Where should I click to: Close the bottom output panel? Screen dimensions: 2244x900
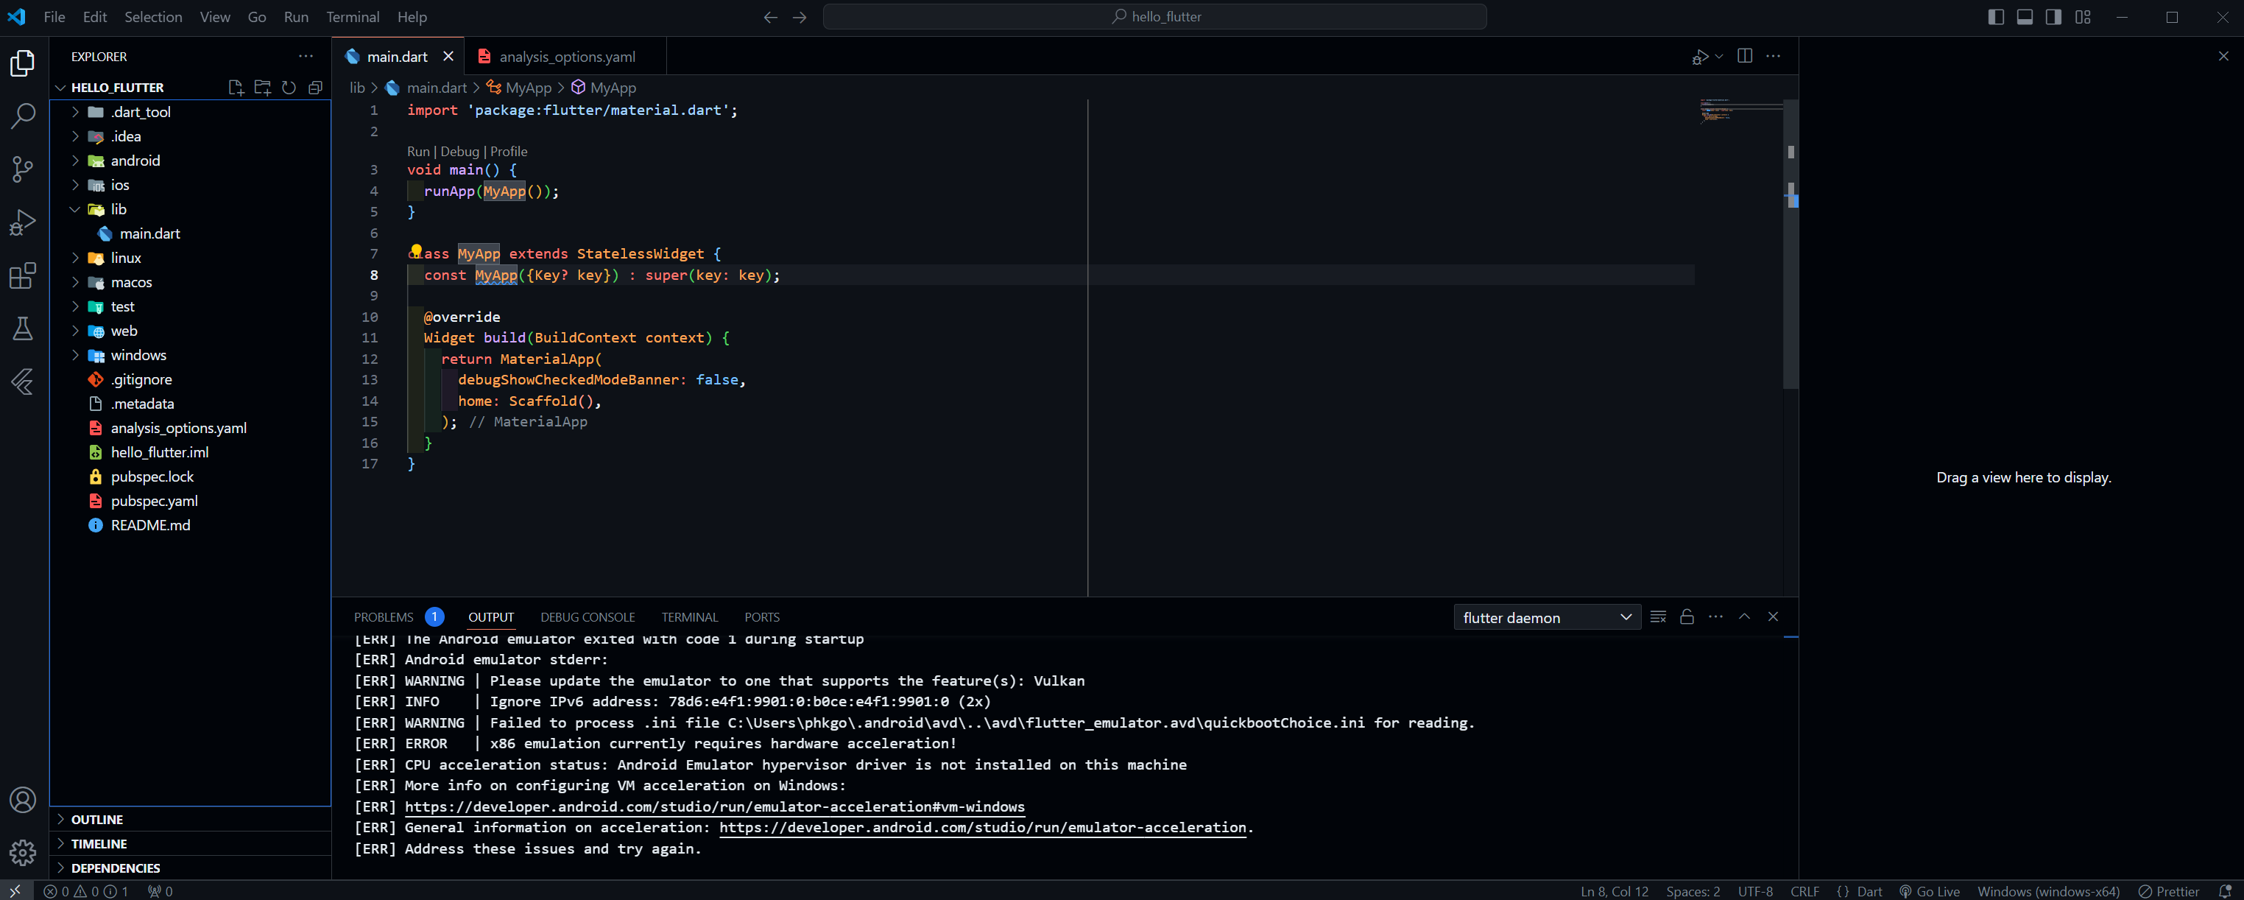[x=1774, y=617]
